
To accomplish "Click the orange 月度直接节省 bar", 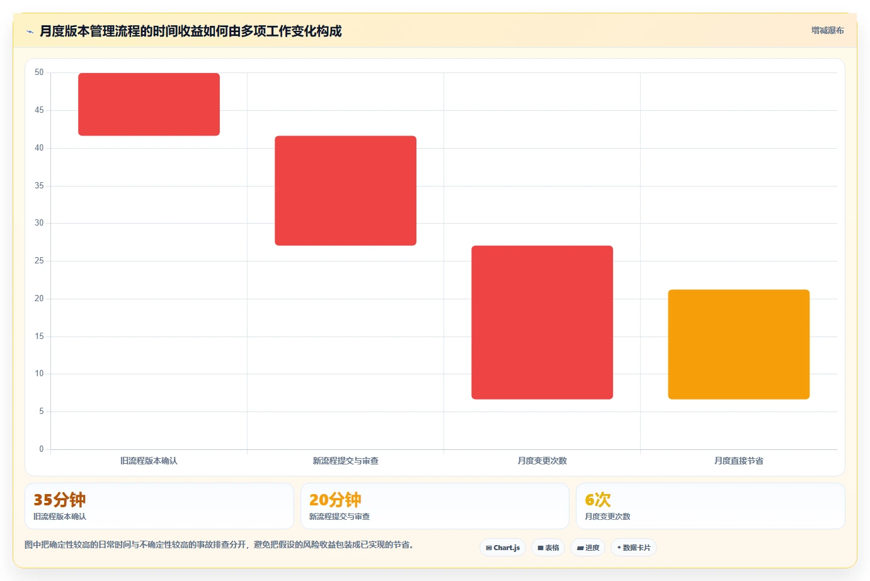I will pos(738,344).
